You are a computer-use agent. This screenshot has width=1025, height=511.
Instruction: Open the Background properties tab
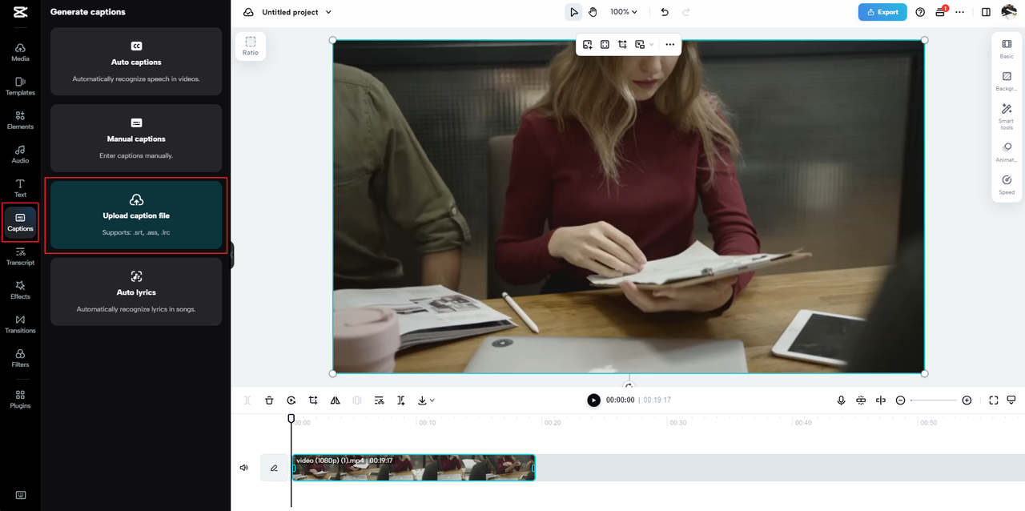pos(1007,82)
